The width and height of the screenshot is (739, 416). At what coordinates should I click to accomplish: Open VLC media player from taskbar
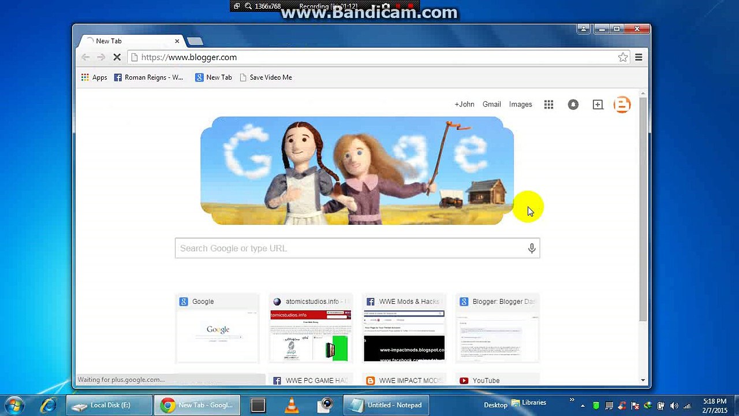pyautogui.click(x=293, y=405)
